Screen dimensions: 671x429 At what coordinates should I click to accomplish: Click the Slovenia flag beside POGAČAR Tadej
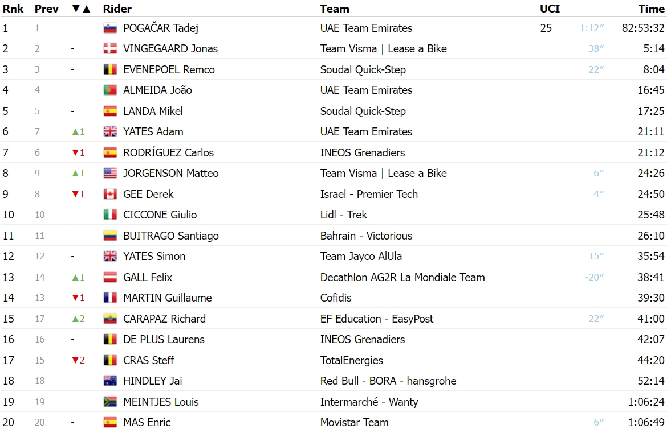(x=111, y=28)
